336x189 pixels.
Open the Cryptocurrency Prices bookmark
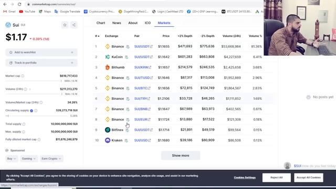pyautogui.click(x=99, y=12)
